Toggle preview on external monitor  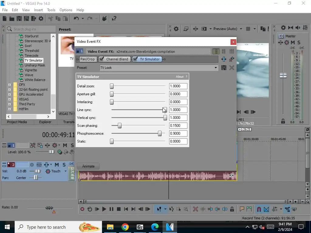(186, 29)
